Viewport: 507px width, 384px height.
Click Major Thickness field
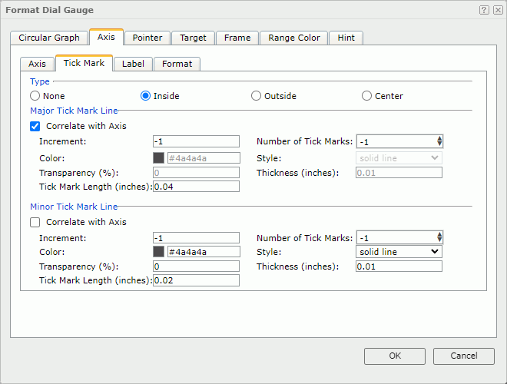tap(399, 173)
